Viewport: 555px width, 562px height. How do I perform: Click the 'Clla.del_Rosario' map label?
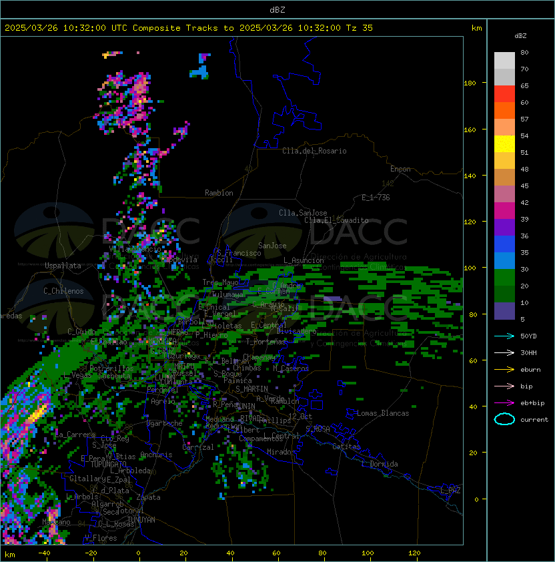pyautogui.click(x=314, y=151)
